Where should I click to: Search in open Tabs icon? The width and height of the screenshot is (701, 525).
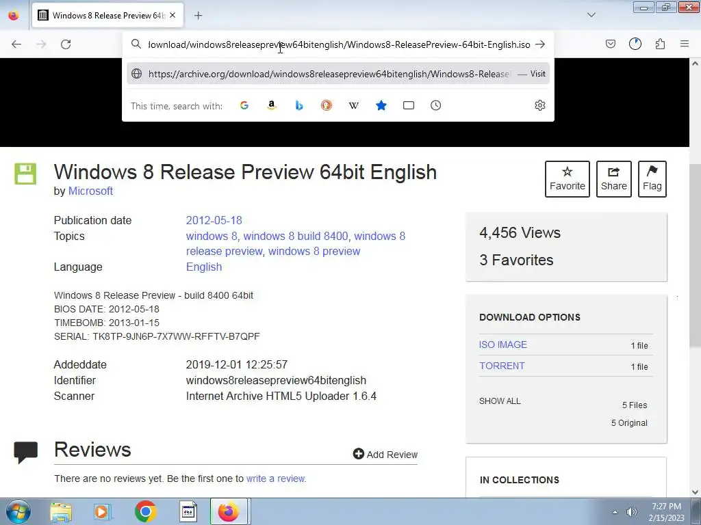tap(409, 105)
